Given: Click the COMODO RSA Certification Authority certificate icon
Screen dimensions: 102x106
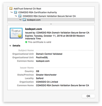Looking at the screenshot, I should click(x=16, y=12).
